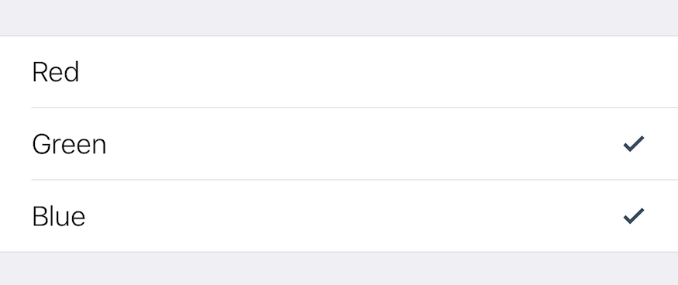Tap the Red text label

pyautogui.click(x=55, y=72)
